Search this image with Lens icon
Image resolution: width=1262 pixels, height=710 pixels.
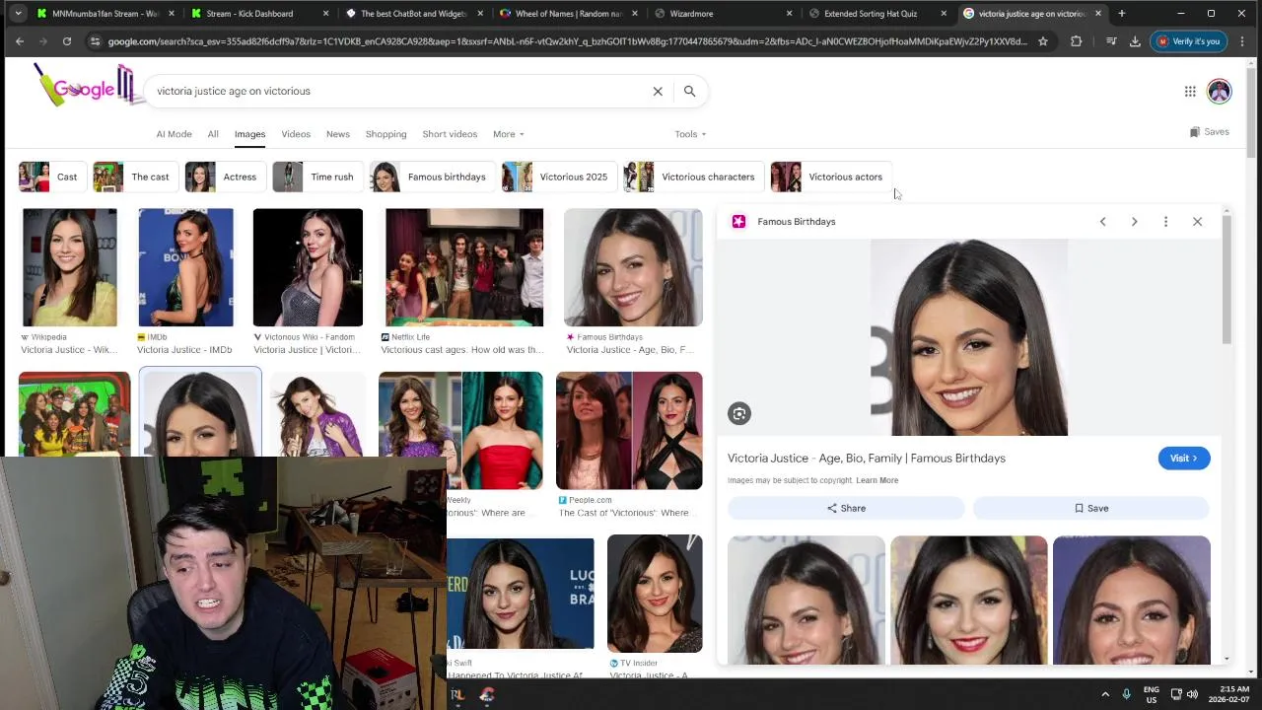(x=739, y=414)
